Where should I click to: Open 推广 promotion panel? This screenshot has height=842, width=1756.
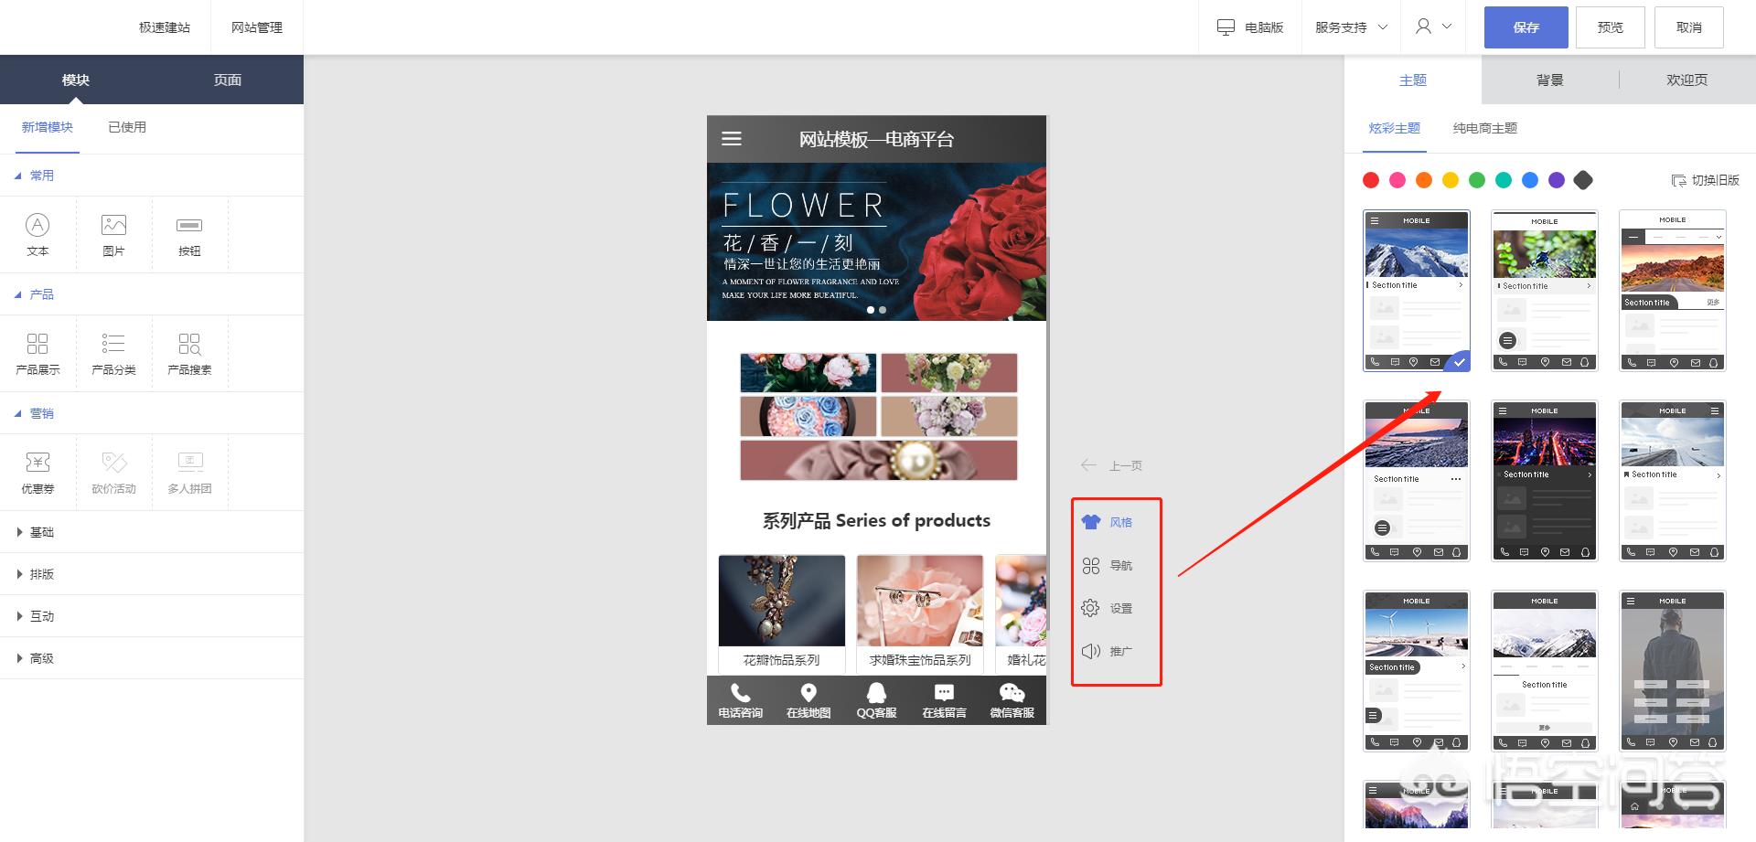click(x=1108, y=651)
